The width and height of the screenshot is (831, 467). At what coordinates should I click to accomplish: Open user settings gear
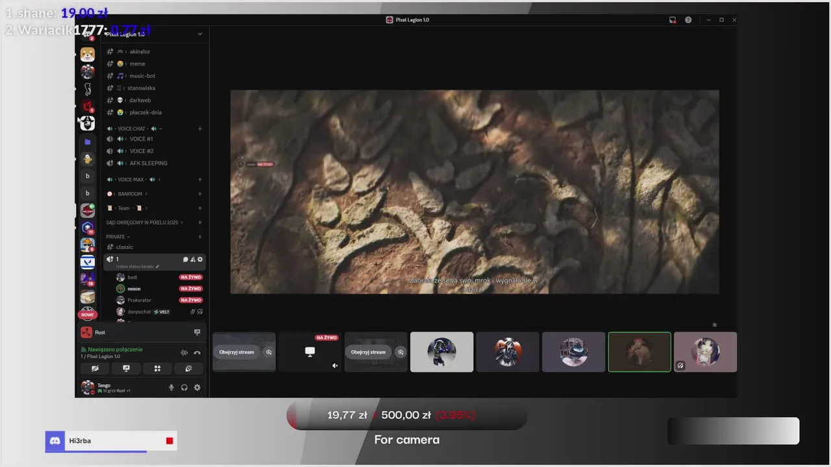pos(197,388)
